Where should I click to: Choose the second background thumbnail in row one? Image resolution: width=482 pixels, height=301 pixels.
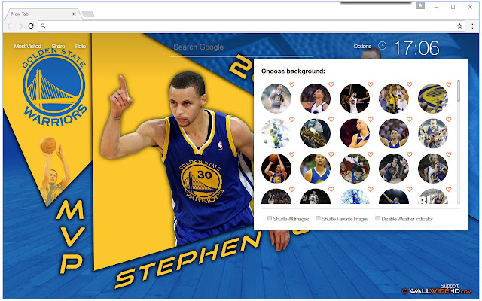316,99
